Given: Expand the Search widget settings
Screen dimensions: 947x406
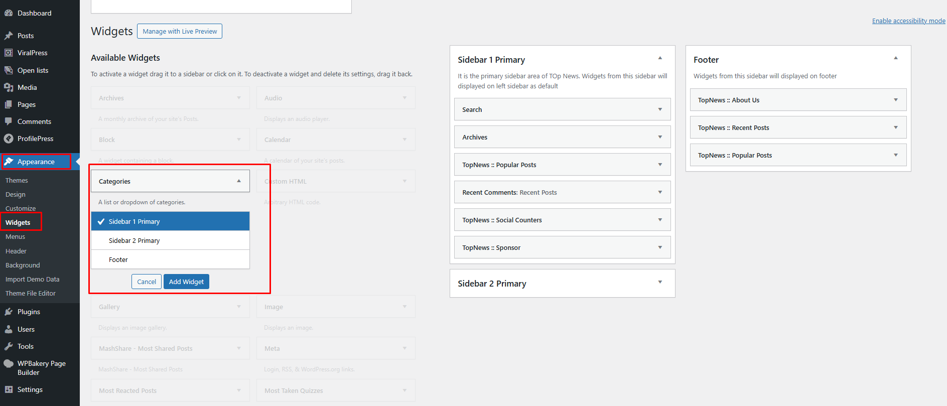Looking at the screenshot, I should (660, 109).
